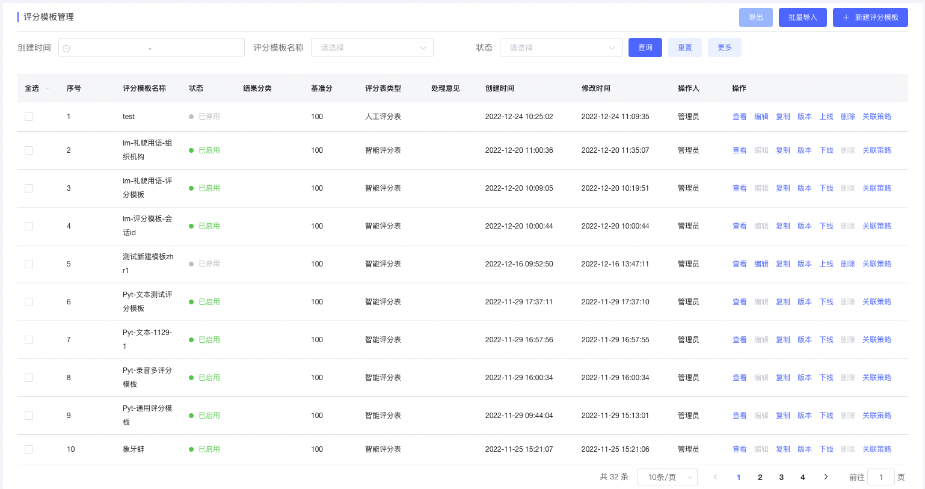Go to previous page arrow
925x489 pixels.
tap(715, 477)
